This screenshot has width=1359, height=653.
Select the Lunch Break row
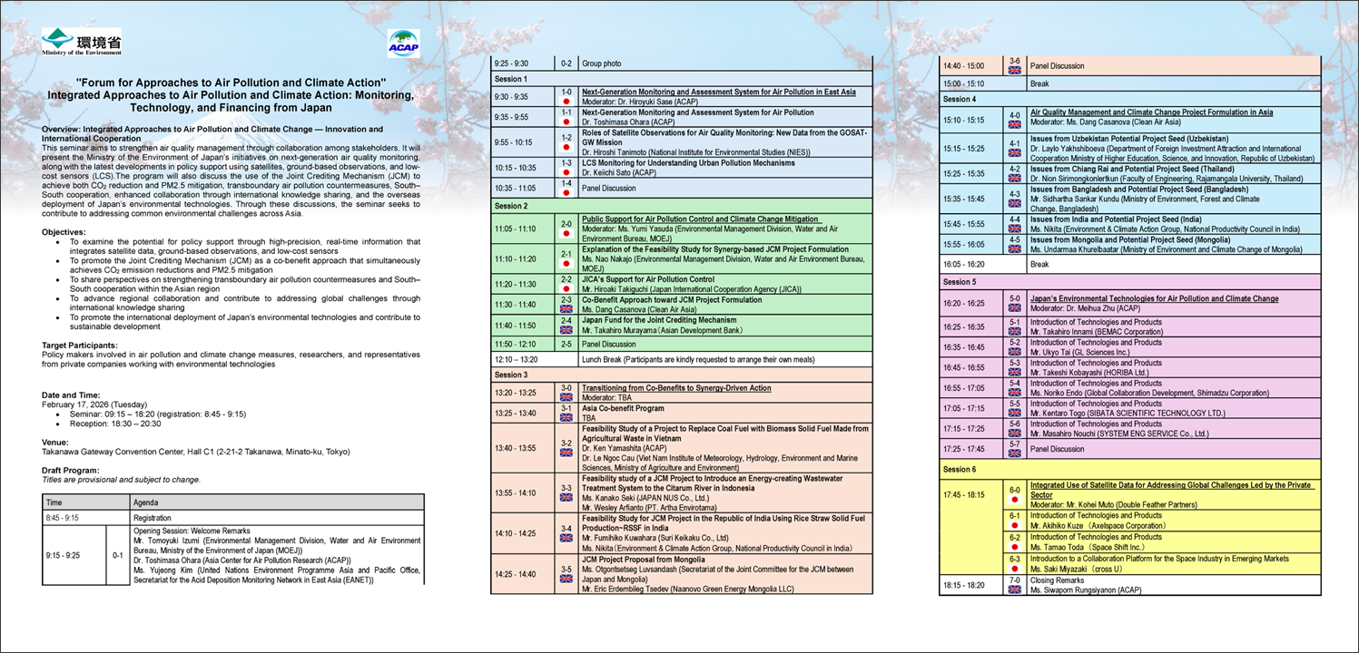(681, 360)
